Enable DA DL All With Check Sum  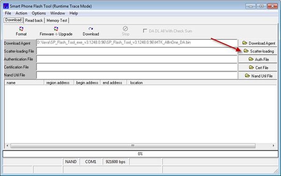click(x=145, y=31)
